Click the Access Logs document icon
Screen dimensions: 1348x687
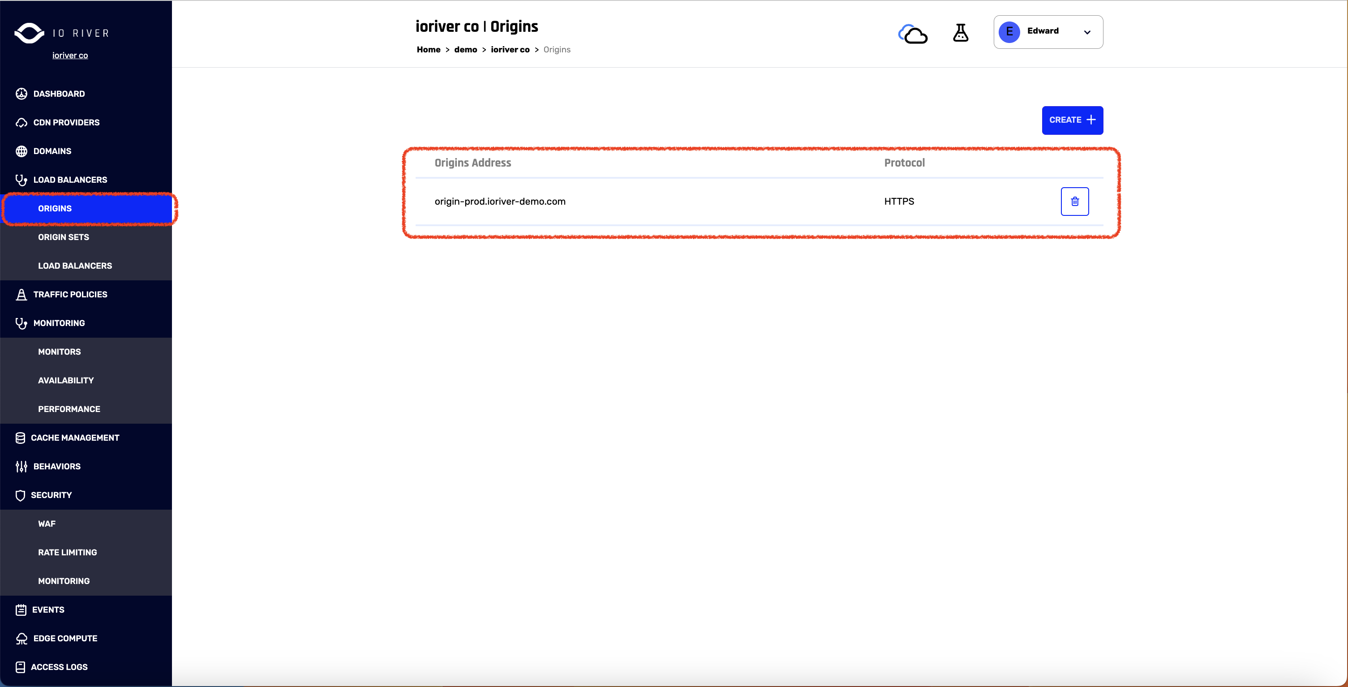(x=21, y=668)
